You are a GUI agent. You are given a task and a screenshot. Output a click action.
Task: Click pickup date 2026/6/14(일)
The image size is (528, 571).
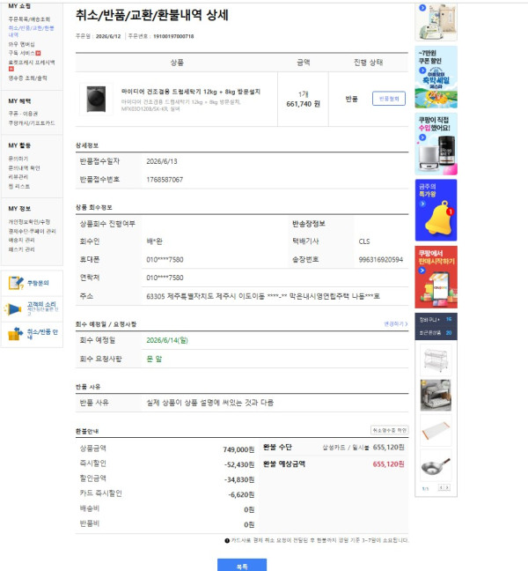click(167, 340)
